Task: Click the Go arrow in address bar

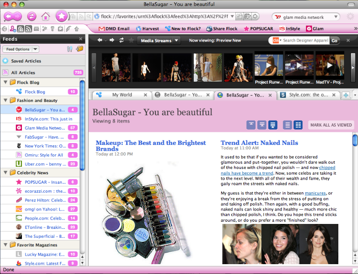Action: click(256, 16)
